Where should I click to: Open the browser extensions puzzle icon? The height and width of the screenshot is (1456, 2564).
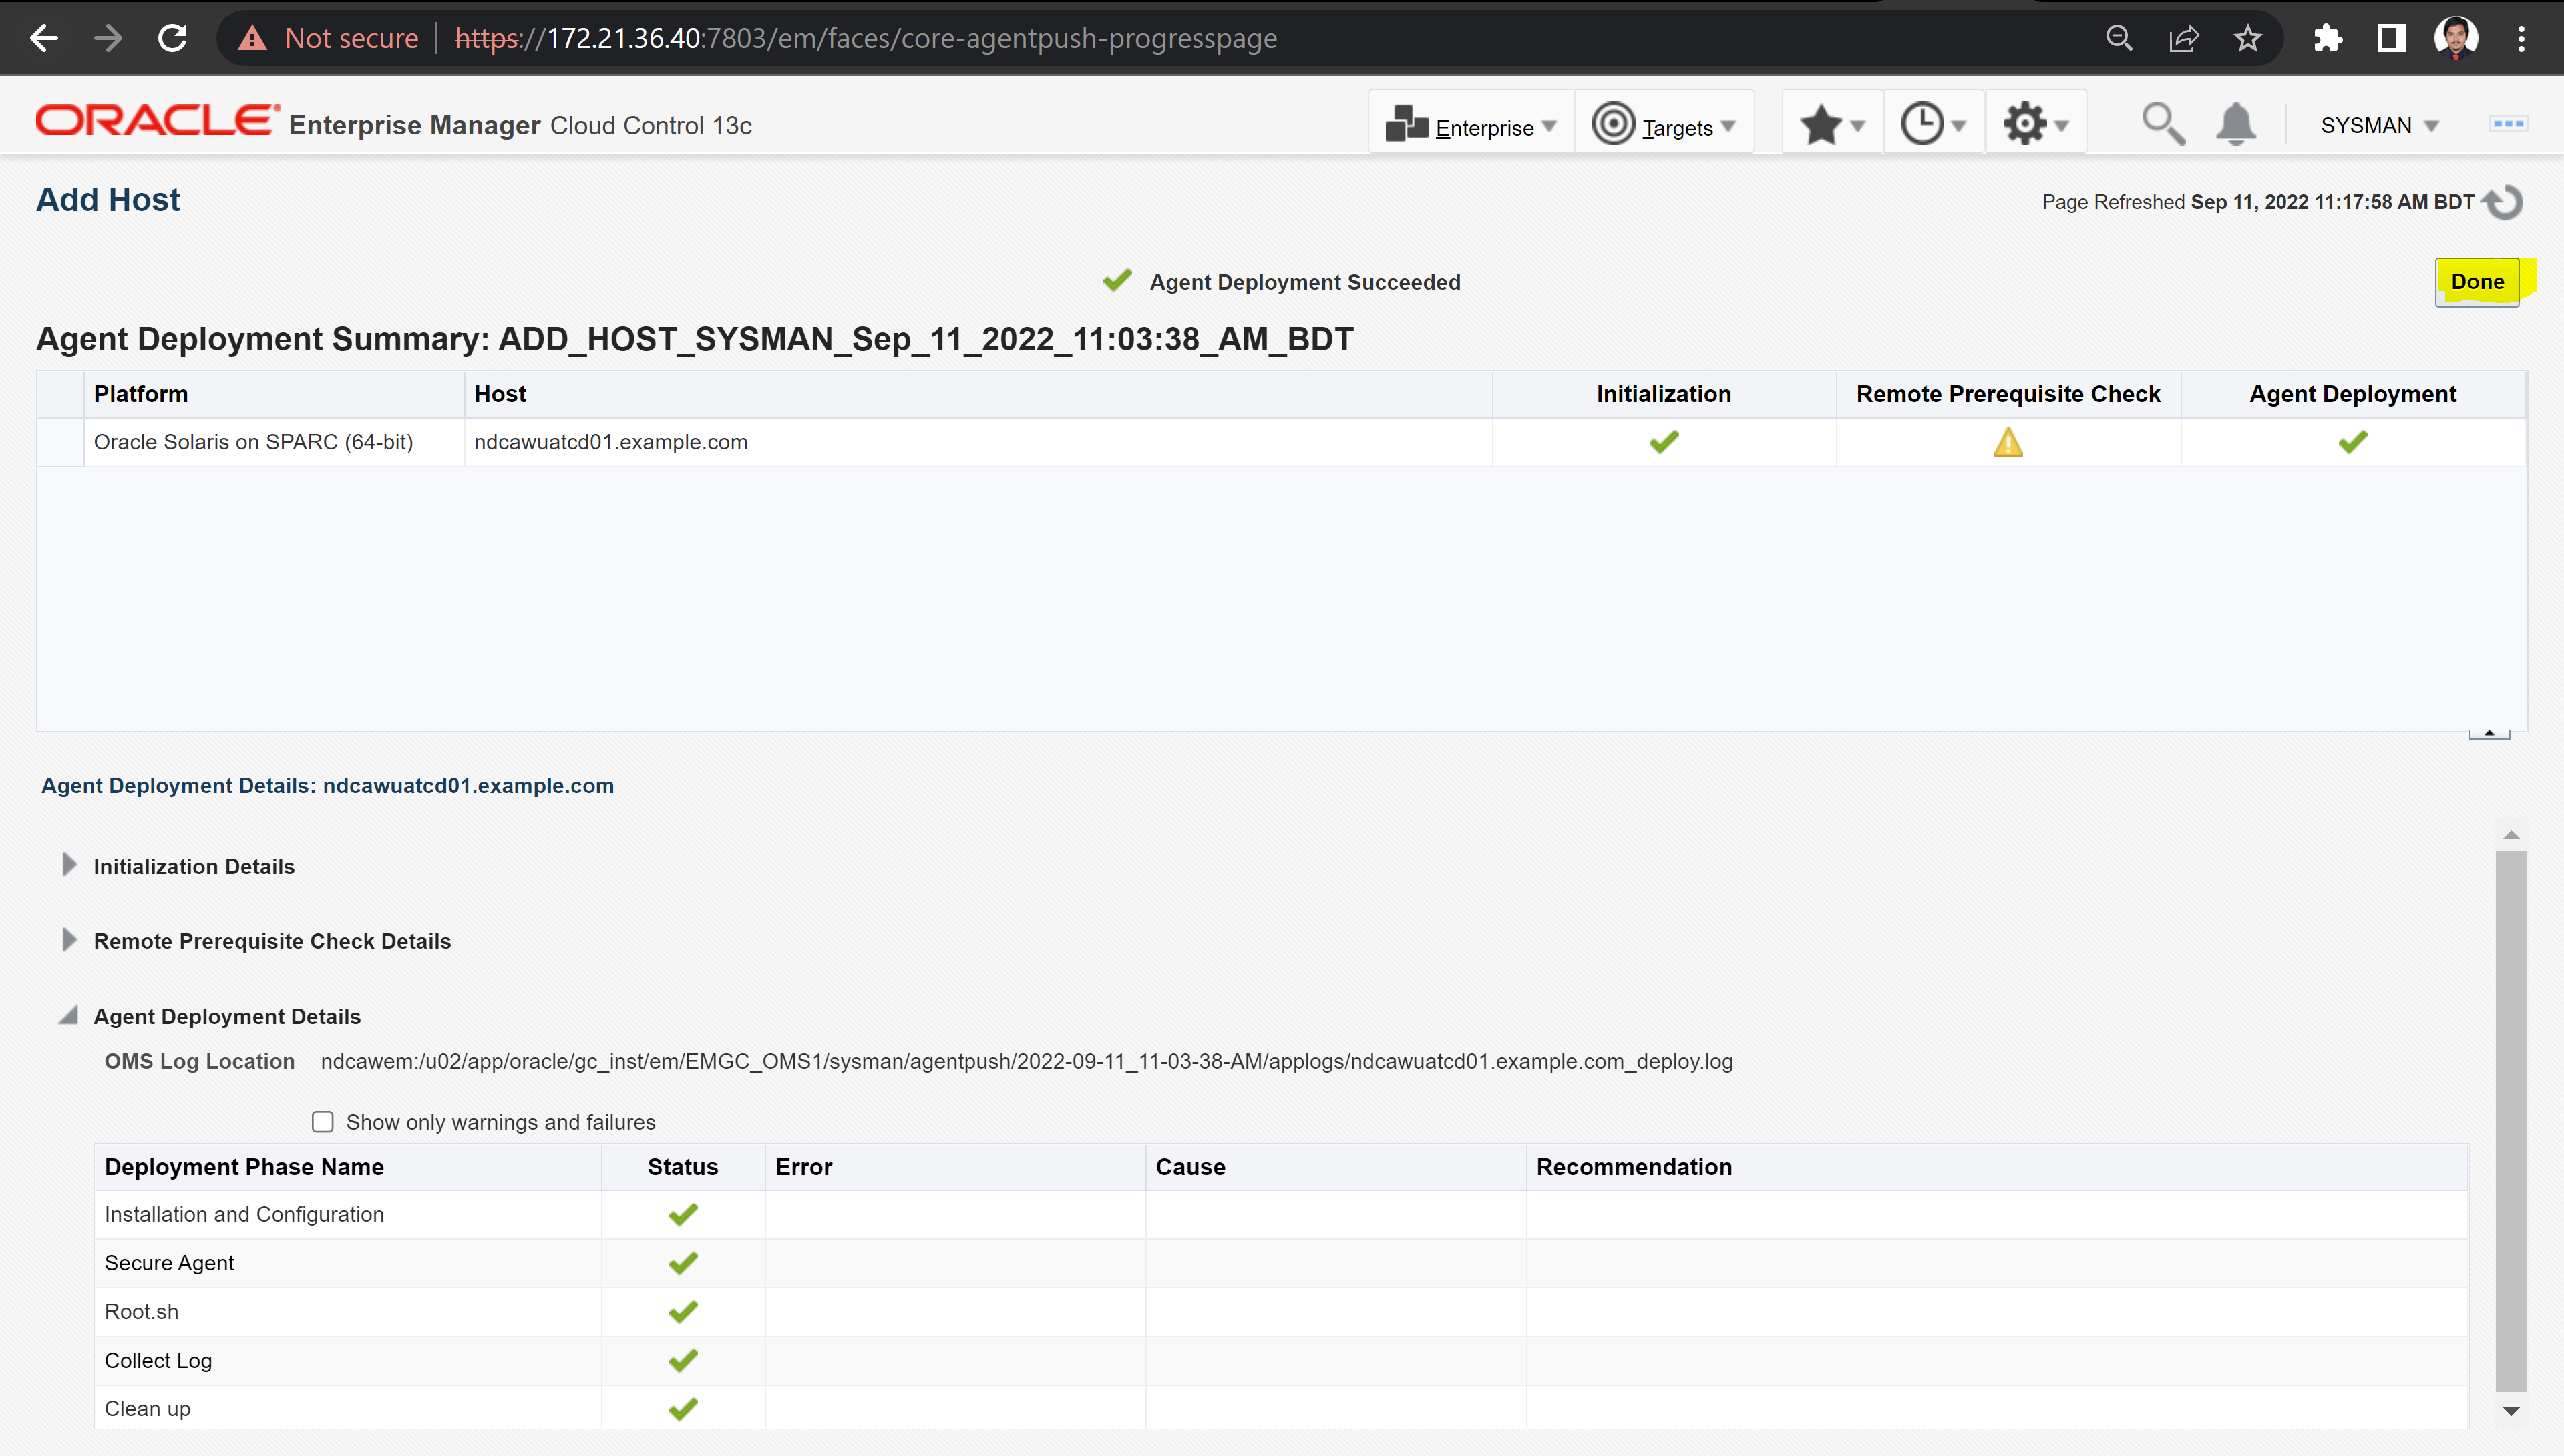(2328, 38)
